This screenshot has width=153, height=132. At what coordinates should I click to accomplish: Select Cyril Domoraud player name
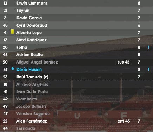pos(32,25)
